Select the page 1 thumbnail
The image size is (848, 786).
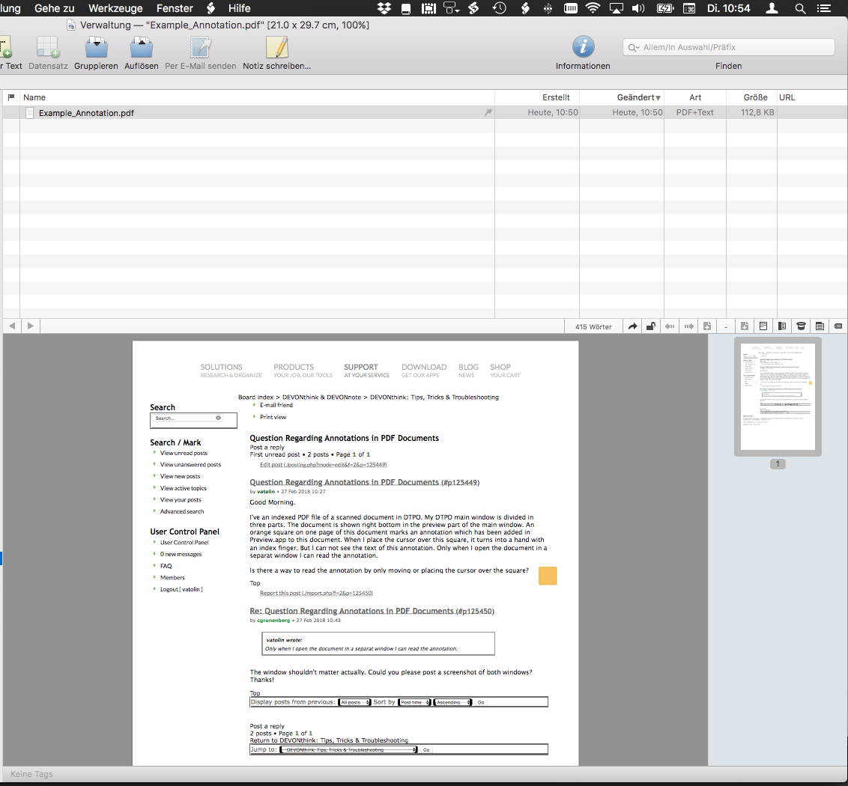(778, 397)
